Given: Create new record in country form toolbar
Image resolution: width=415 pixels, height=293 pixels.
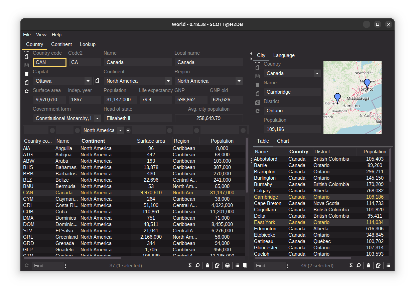Looking at the screenshot, I should (x=27, y=57).
